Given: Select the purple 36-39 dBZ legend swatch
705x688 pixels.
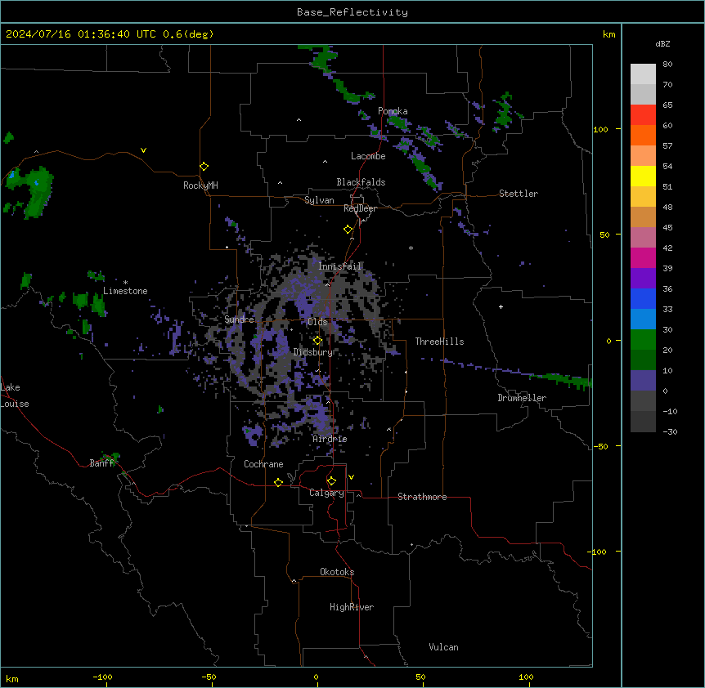Looking at the screenshot, I should [x=643, y=278].
